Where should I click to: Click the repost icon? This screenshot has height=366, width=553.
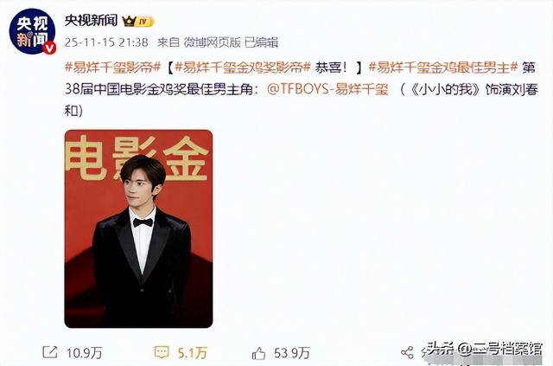tap(50, 352)
